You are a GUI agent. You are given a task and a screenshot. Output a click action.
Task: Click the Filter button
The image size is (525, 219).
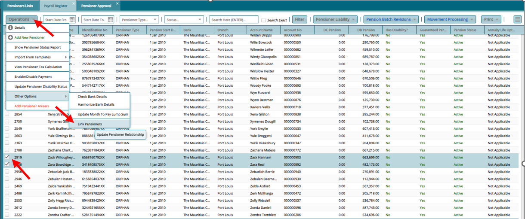pos(300,19)
